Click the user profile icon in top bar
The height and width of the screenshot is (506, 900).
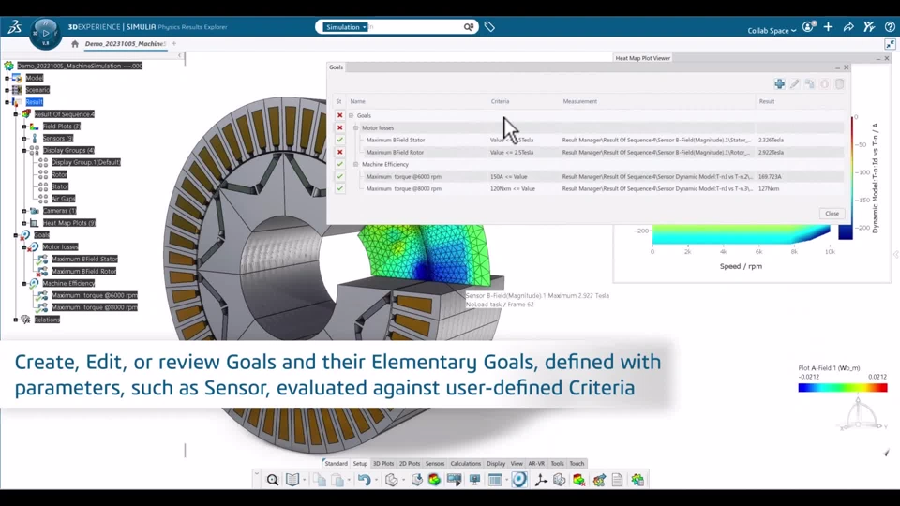tap(809, 27)
